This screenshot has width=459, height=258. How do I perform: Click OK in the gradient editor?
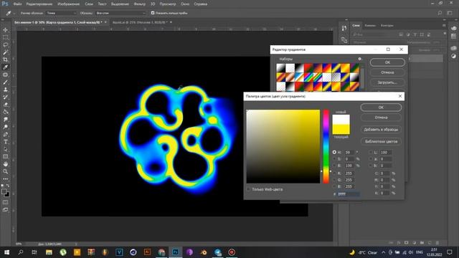(387, 62)
